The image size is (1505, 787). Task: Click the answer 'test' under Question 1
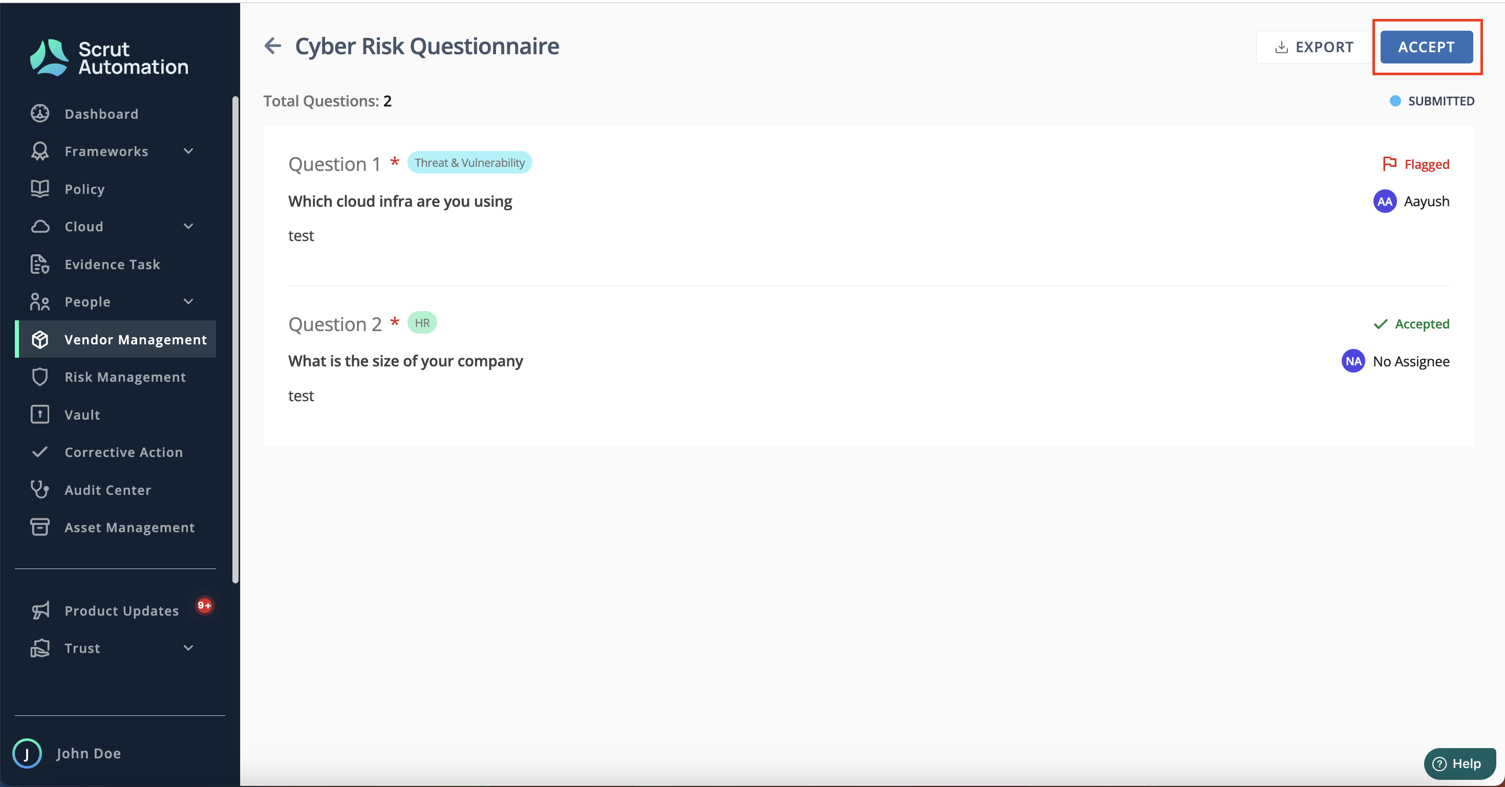301,235
